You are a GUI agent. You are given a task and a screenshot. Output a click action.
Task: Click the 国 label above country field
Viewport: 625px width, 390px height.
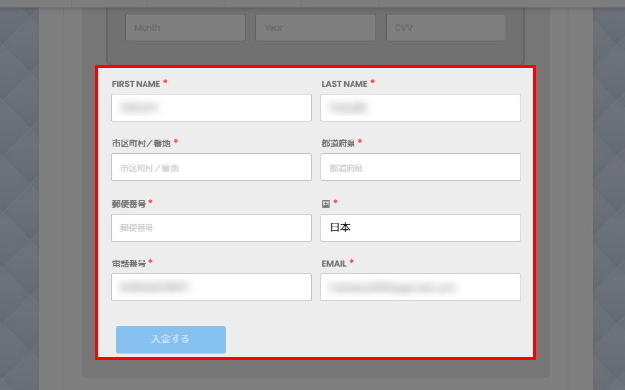tap(325, 203)
